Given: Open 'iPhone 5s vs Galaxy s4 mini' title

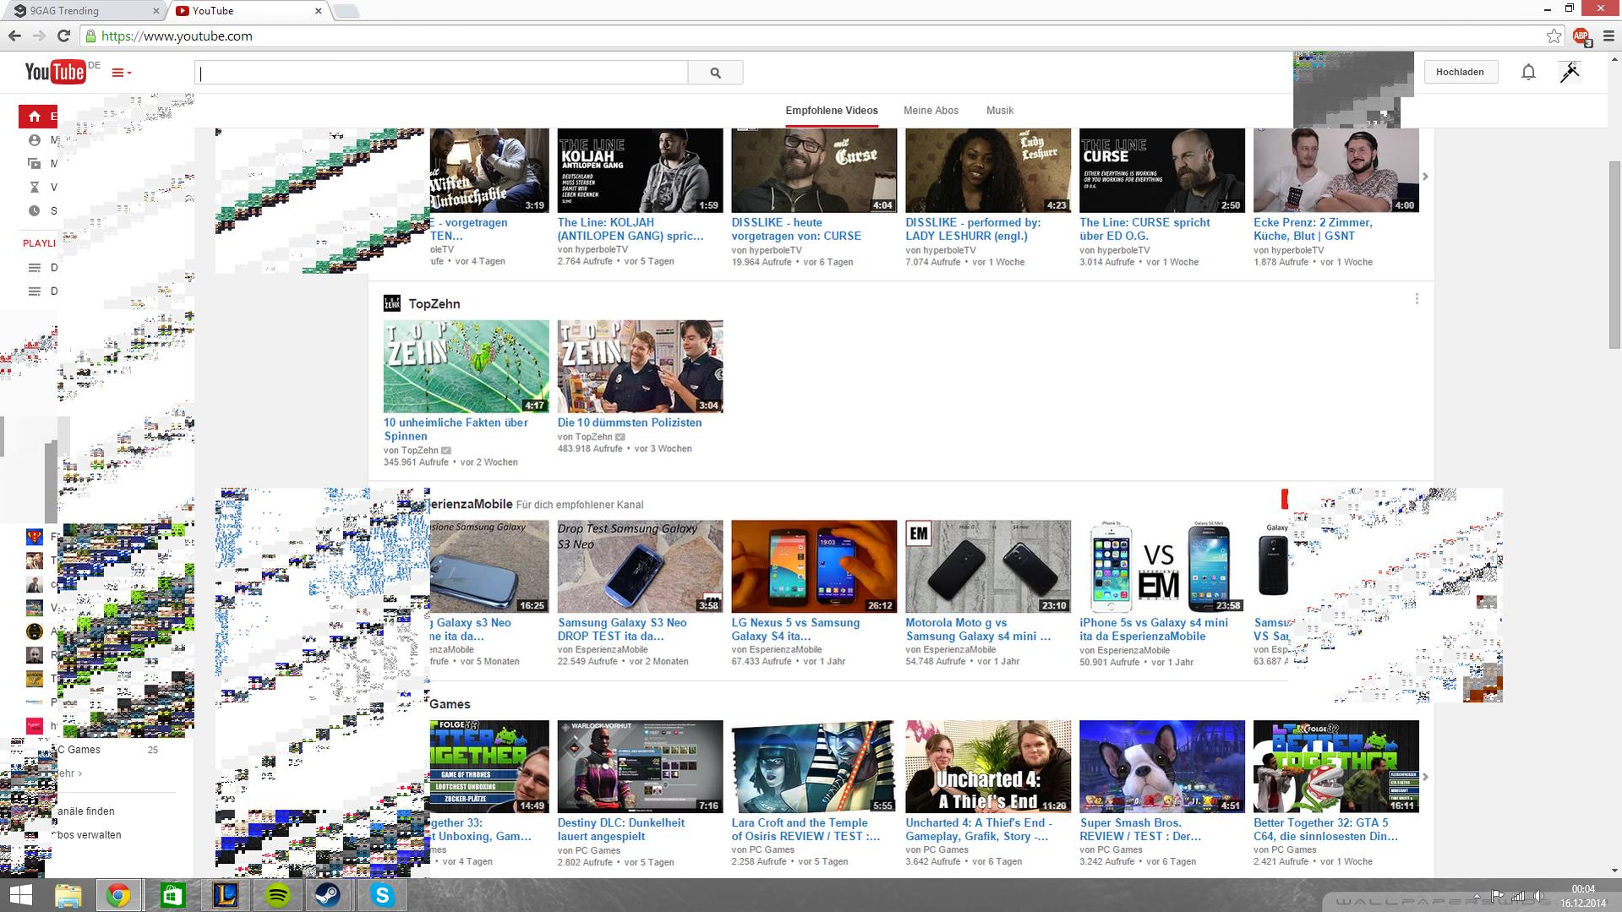Looking at the screenshot, I should [1154, 630].
